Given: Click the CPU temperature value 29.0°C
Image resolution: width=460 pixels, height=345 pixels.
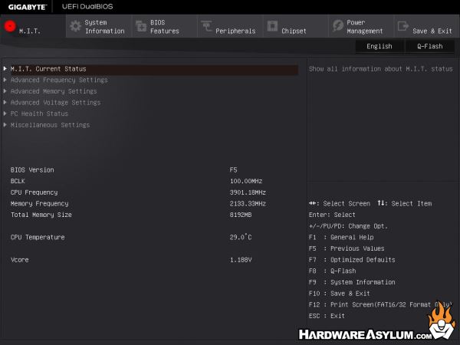Looking at the screenshot, I should (241, 237).
